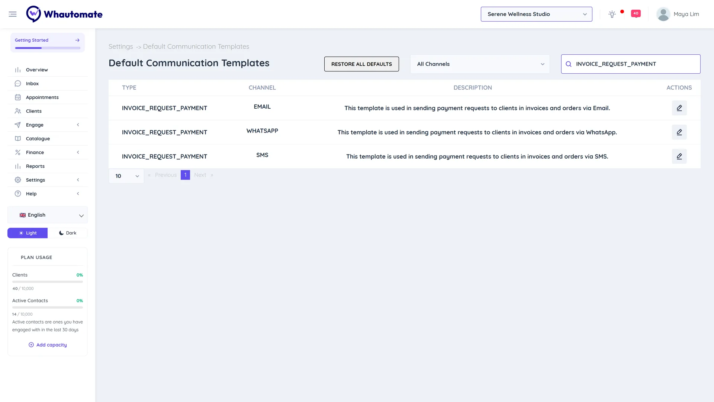Screen dimensions: 714x402
Task: Switch to Light theme
Action: point(28,233)
